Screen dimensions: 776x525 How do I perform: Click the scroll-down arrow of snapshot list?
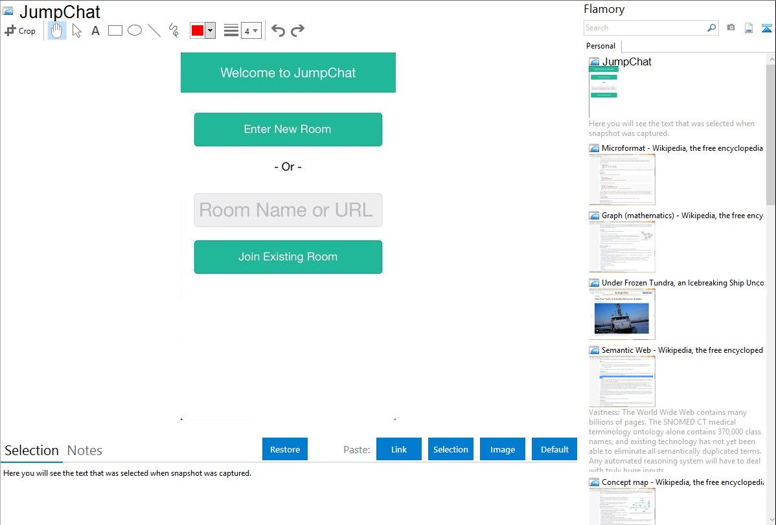coord(771,520)
